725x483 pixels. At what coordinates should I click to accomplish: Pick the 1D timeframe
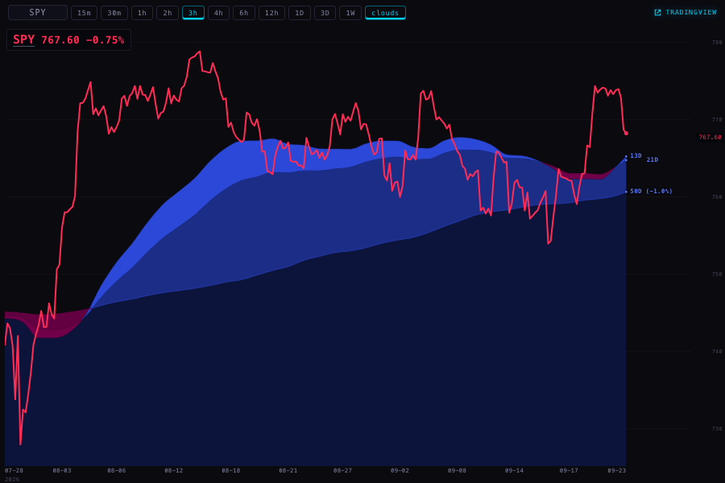pos(300,13)
